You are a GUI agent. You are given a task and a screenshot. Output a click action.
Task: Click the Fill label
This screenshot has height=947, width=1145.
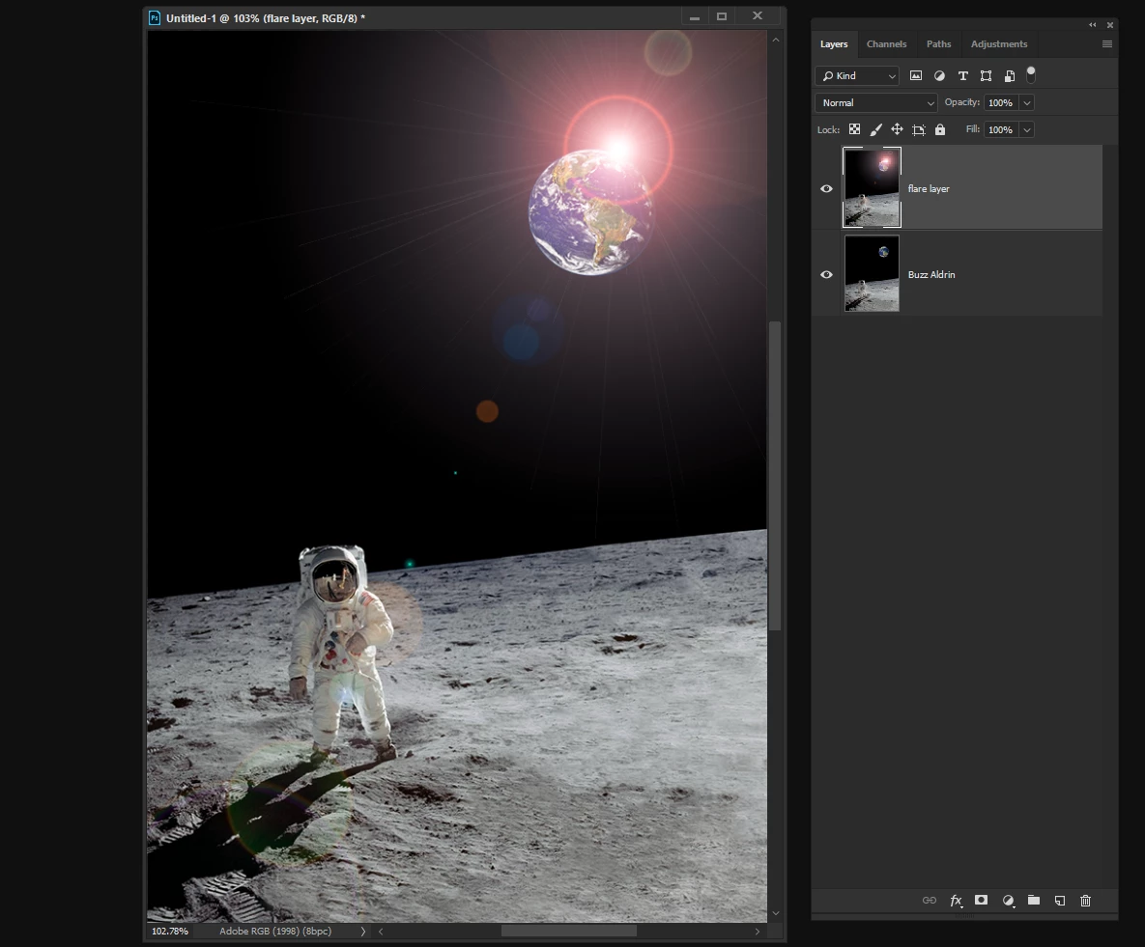973,129
